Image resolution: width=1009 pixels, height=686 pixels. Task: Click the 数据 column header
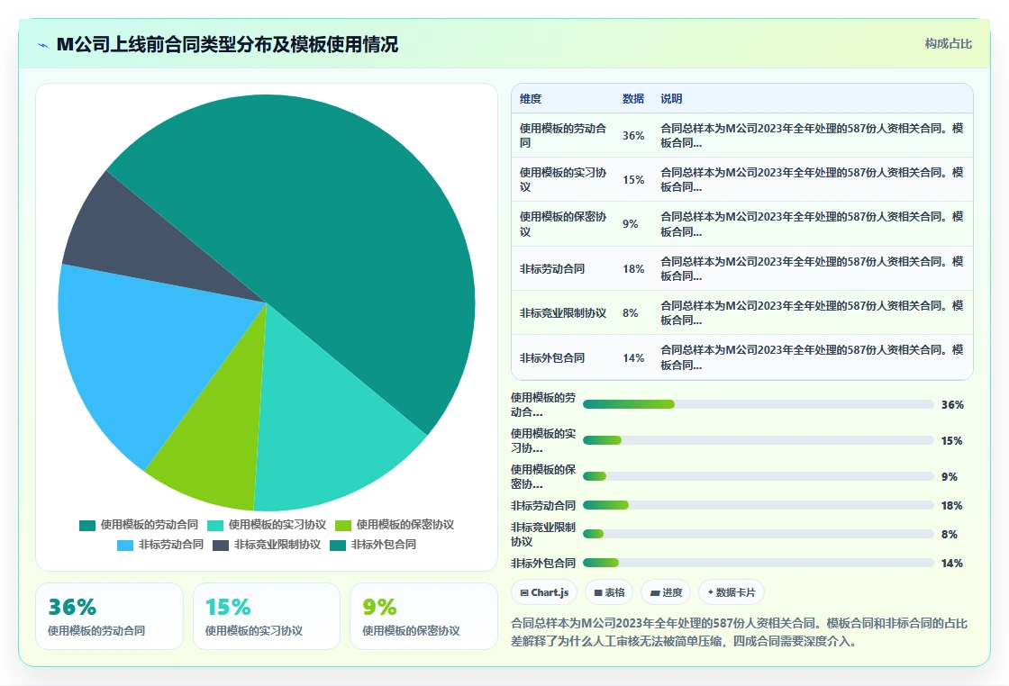pos(632,98)
